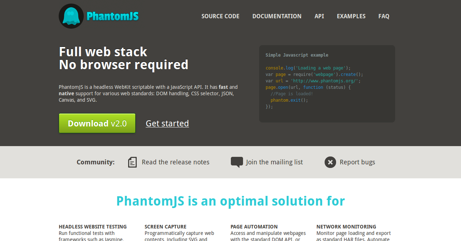Viewport: 461px width, 241px height.
Task: Click the report bugs X circle icon
Action: coord(330,162)
